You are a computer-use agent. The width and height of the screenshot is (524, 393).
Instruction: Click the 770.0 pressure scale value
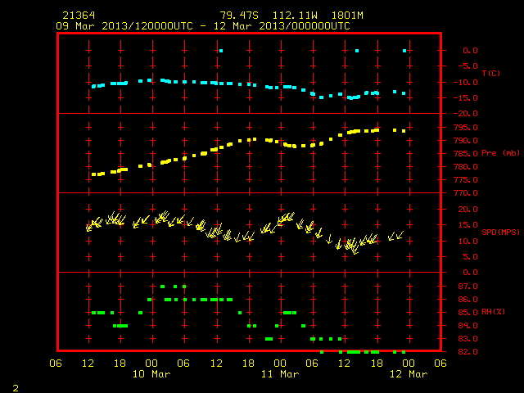tap(466, 193)
